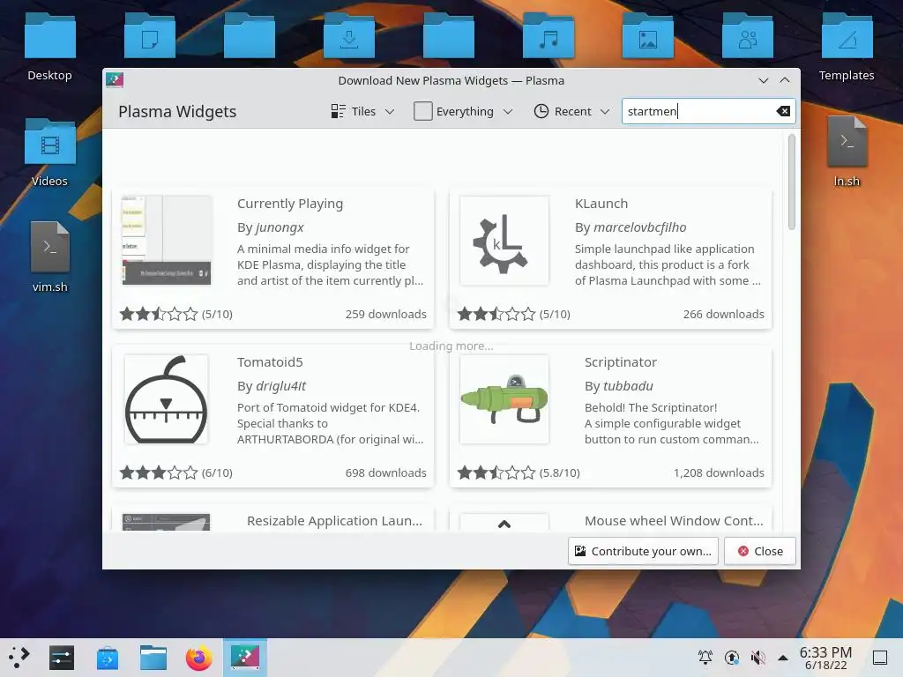
Task: Click the Currently Playing widget title
Action: tap(289, 204)
